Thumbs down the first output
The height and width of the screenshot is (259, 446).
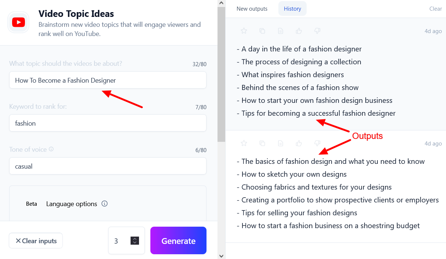pyautogui.click(x=318, y=31)
